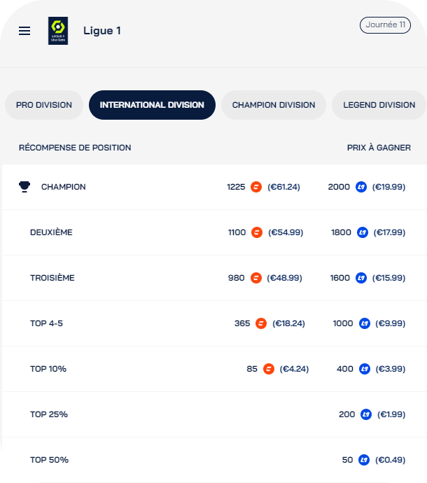Click the Récompense de position column header
Screen dimensions: 427x483
[75, 148]
